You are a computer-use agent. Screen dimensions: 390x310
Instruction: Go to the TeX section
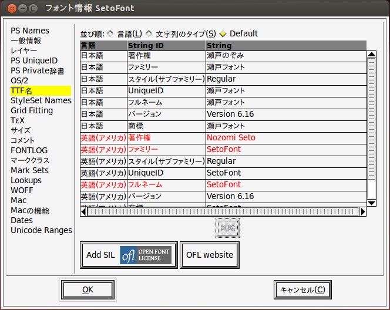(18, 120)
